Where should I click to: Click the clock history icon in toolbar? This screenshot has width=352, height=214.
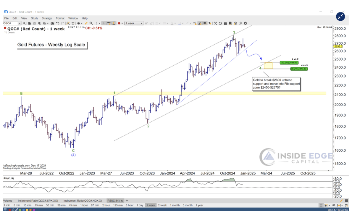(235, 23)
